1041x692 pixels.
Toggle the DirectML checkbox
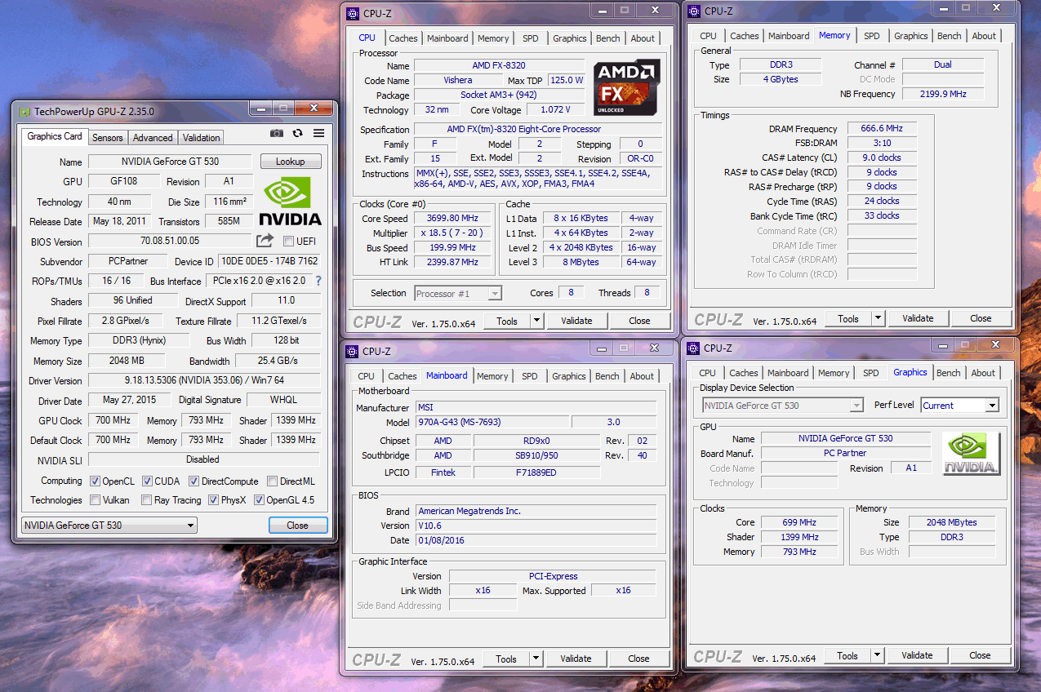[x=273, y=481]
